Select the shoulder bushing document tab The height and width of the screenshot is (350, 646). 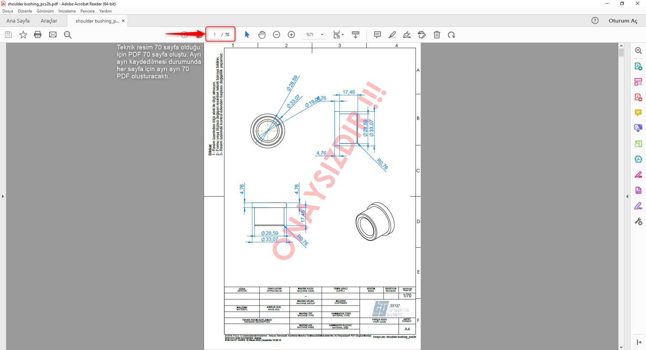point(97,21)
